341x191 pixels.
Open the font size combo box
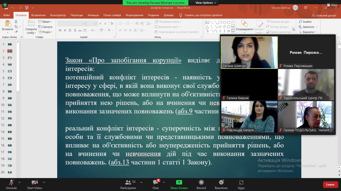pos(92,24)
